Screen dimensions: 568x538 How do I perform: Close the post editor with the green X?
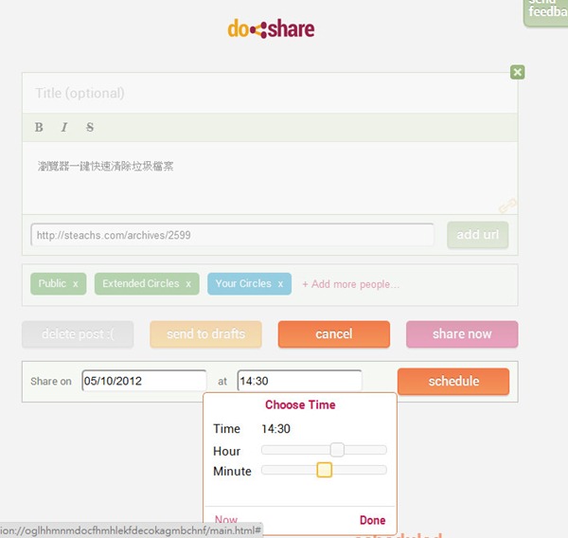pyautogui.click(x=517, y=72)
